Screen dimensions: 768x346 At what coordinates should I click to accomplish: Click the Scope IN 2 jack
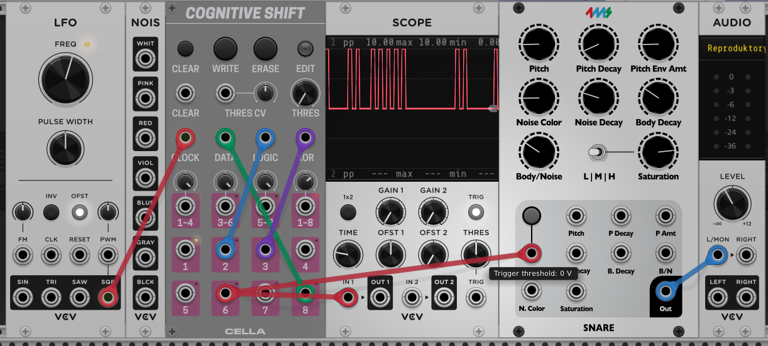tap(412, 298)
